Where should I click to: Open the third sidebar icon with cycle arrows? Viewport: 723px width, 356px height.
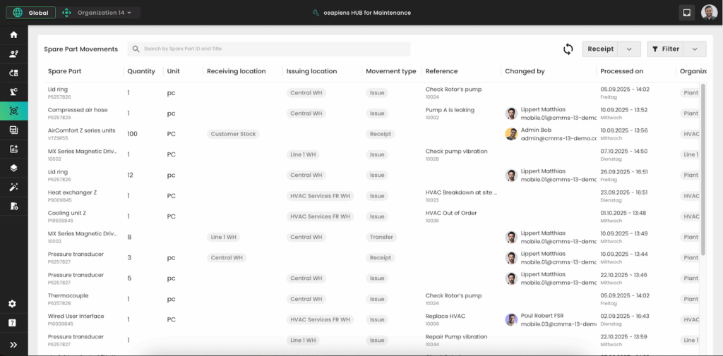[x=14, y=73]
